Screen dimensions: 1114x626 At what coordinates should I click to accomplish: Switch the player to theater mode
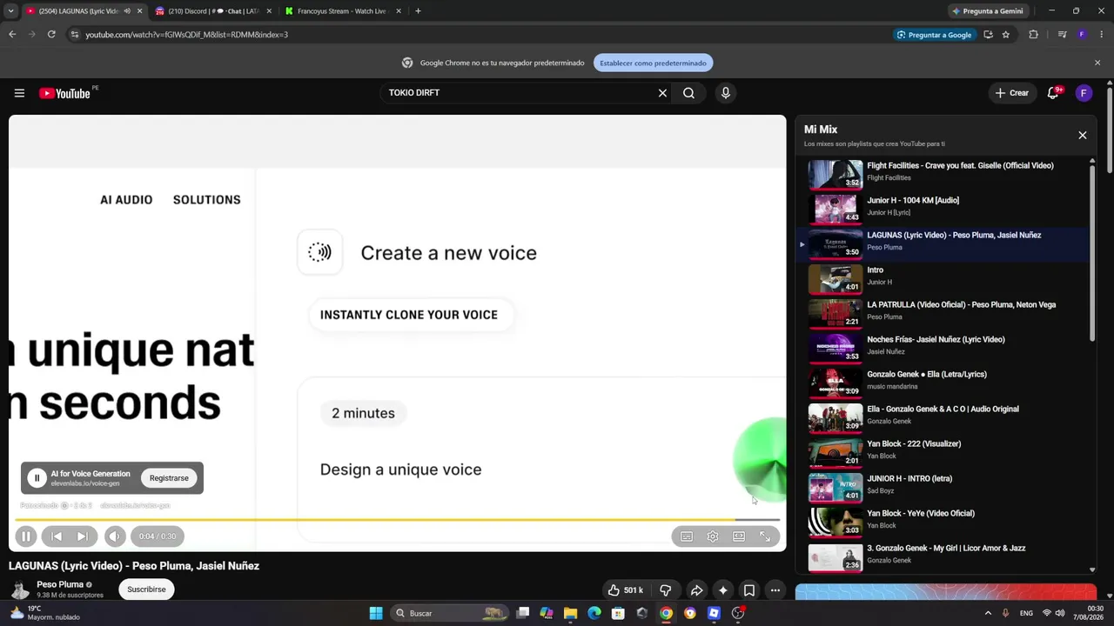pyautogui.click(x=739, y=536)
